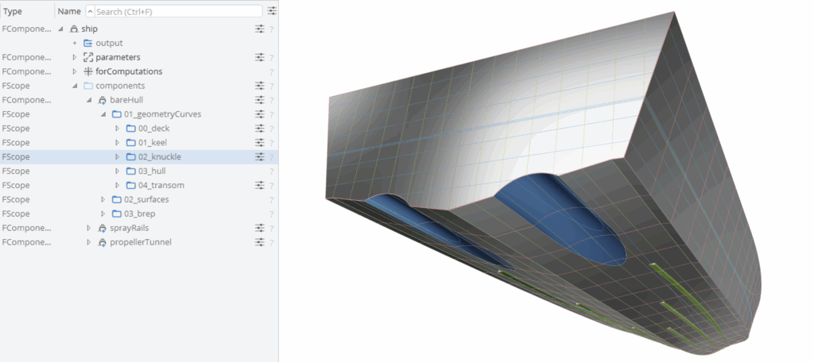Click the sprayRails component icon

click(x=102, y=228)
